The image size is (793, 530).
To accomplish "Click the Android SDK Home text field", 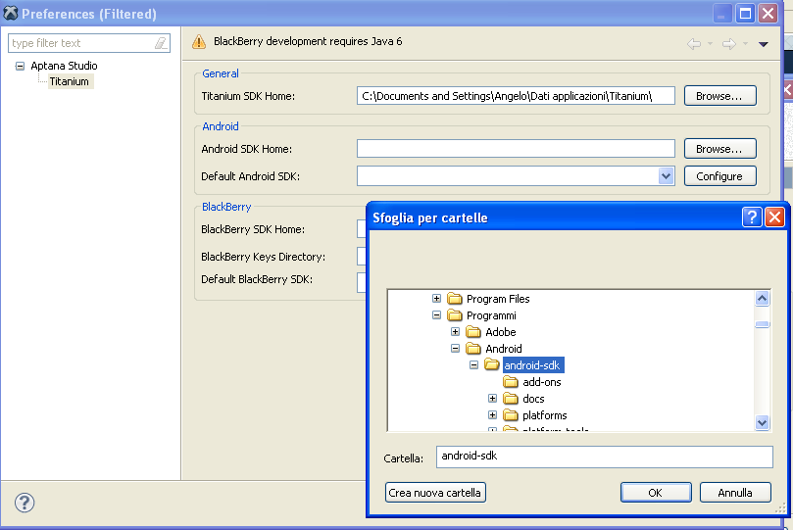I will point(516,149).
